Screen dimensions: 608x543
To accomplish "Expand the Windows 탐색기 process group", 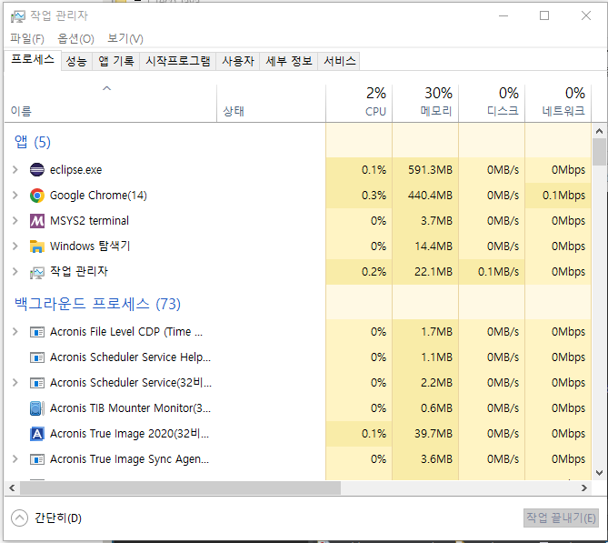I will (x=15, y=246).
